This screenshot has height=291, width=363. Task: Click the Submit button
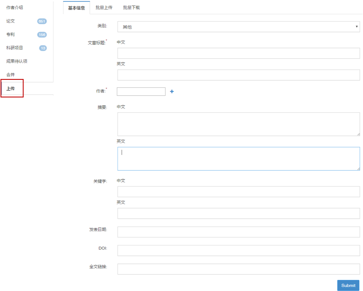pyautogui.click(x=348, y=286)
